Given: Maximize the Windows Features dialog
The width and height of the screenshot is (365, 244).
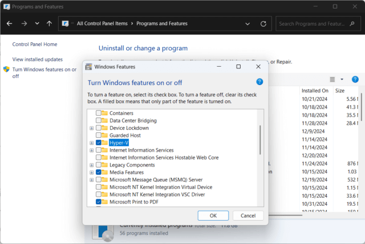Looking at the screenshot, I should tap(238, 67).
